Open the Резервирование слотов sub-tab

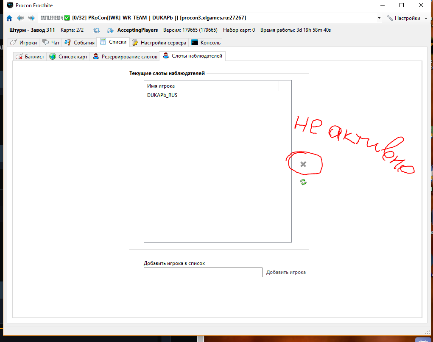point(125,57)
